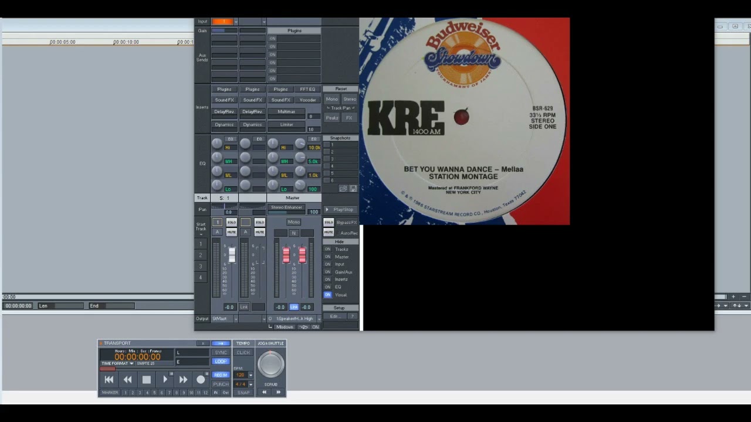The width and height of the screenshot is (751, 422).
Task: Adjust track 1 Hi EQ knob
Action: pos(216,144)
